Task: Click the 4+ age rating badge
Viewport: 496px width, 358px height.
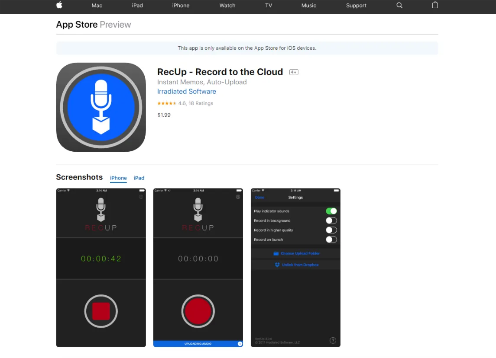Action: [294, 72]
